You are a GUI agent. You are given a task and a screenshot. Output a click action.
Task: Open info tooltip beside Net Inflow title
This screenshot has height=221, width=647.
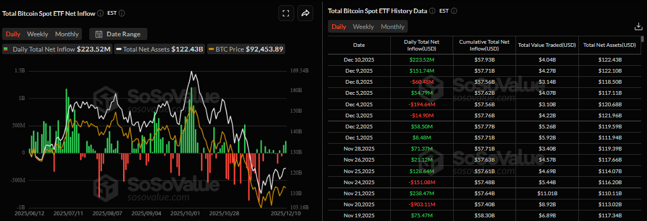tap(100, 13)
